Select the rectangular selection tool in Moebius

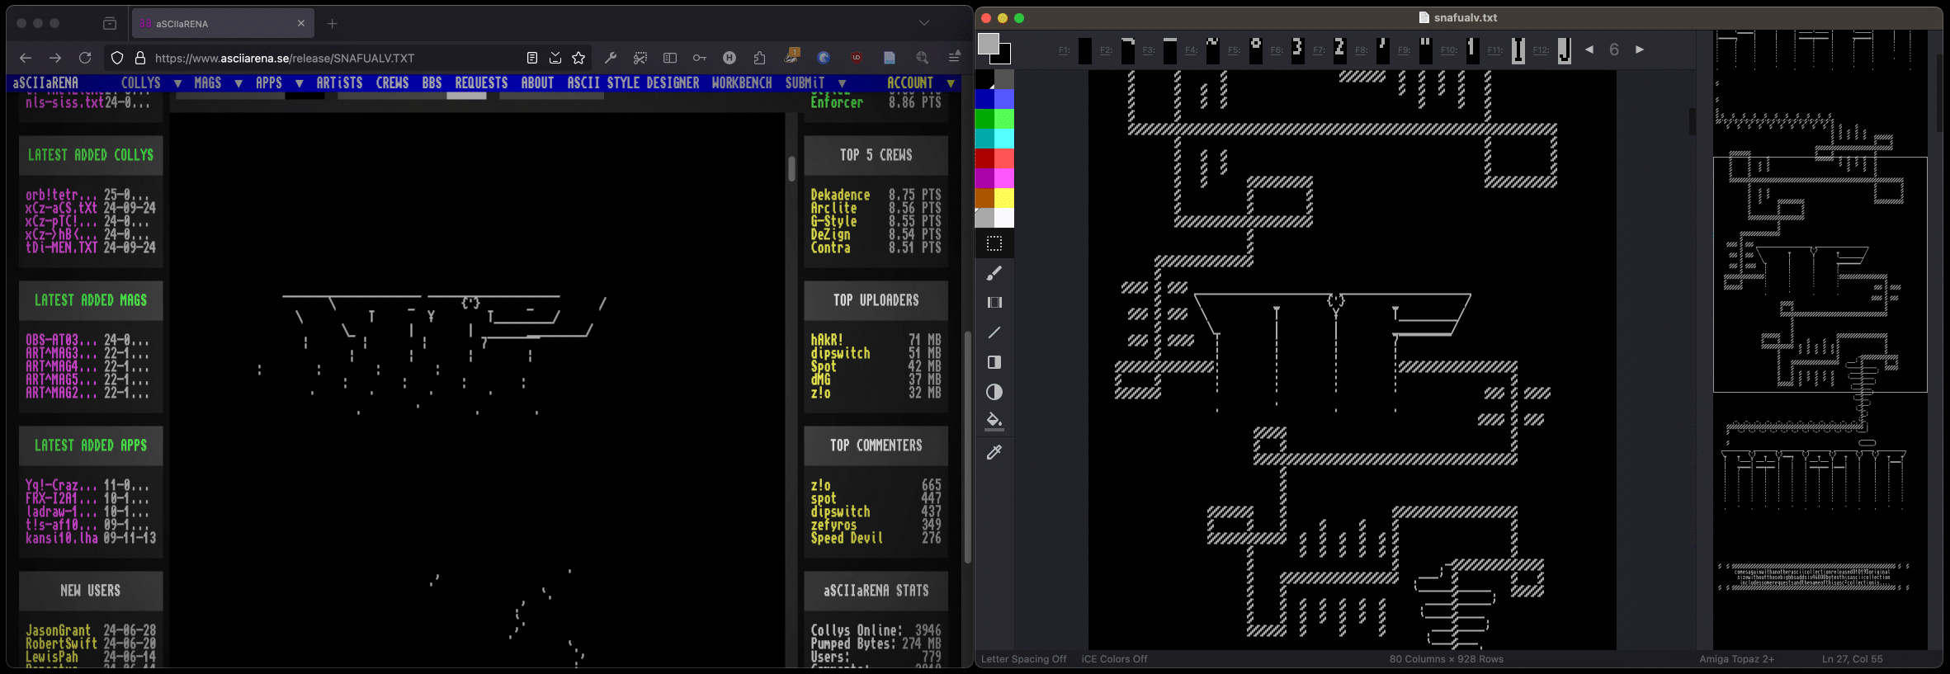tap(994, 243)
